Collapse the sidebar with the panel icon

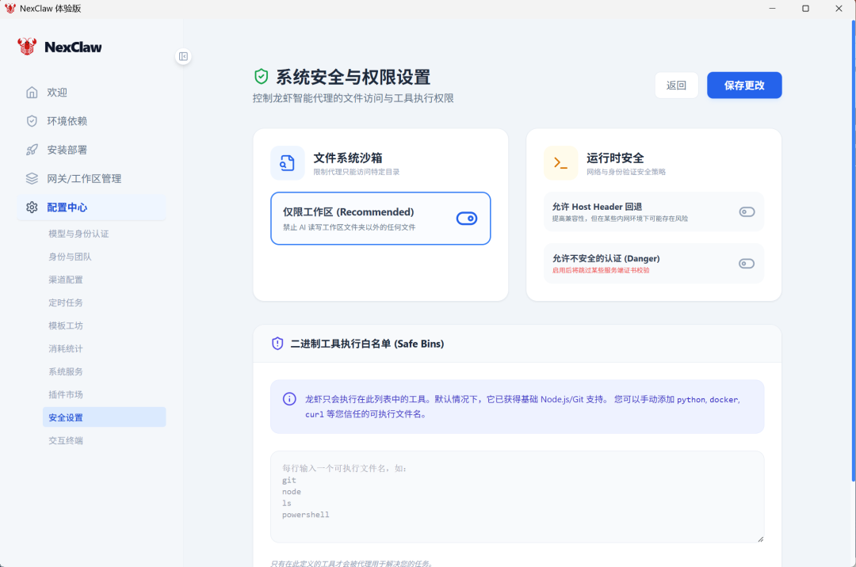183,56
